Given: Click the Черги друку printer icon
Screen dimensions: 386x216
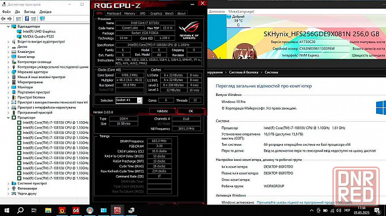Looking at the screenshot, I should (x=14, y=194).
